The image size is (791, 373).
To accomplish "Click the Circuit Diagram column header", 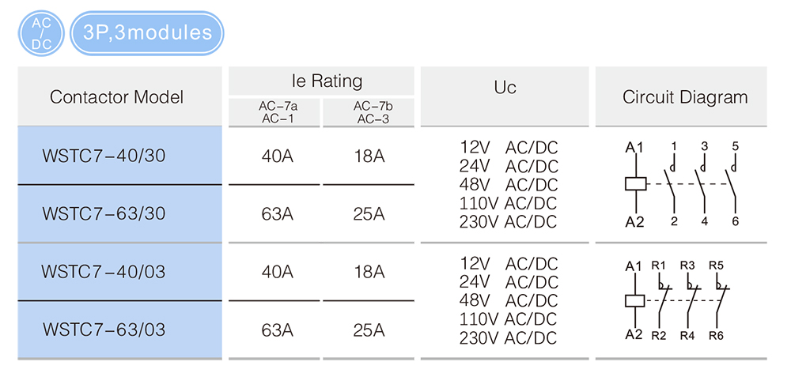I will 681,96.
